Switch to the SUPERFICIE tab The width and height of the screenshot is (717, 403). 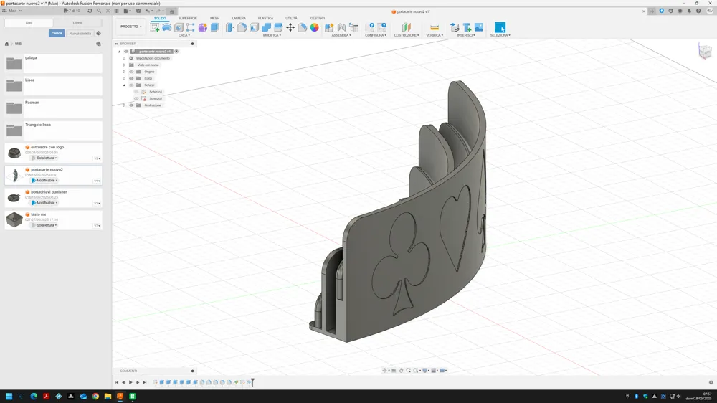187,19
